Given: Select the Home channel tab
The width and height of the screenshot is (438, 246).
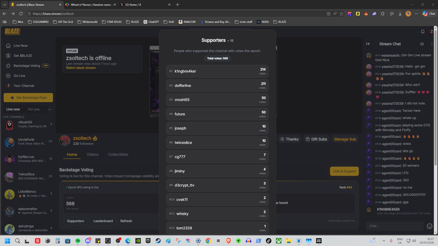Looking at the screenshot, I should pyautogui.click(x=72, y=155).
